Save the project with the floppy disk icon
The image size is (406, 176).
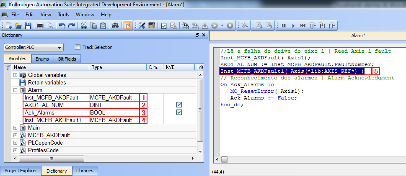point(28,26)
